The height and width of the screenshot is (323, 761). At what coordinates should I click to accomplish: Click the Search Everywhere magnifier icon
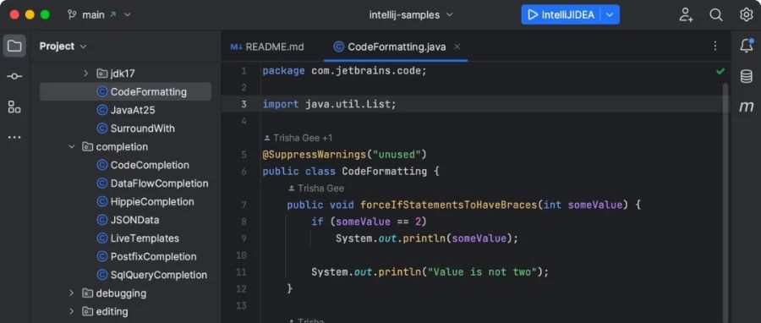click(716, 14)
